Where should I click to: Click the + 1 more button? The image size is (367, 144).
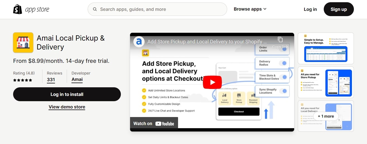326,116
